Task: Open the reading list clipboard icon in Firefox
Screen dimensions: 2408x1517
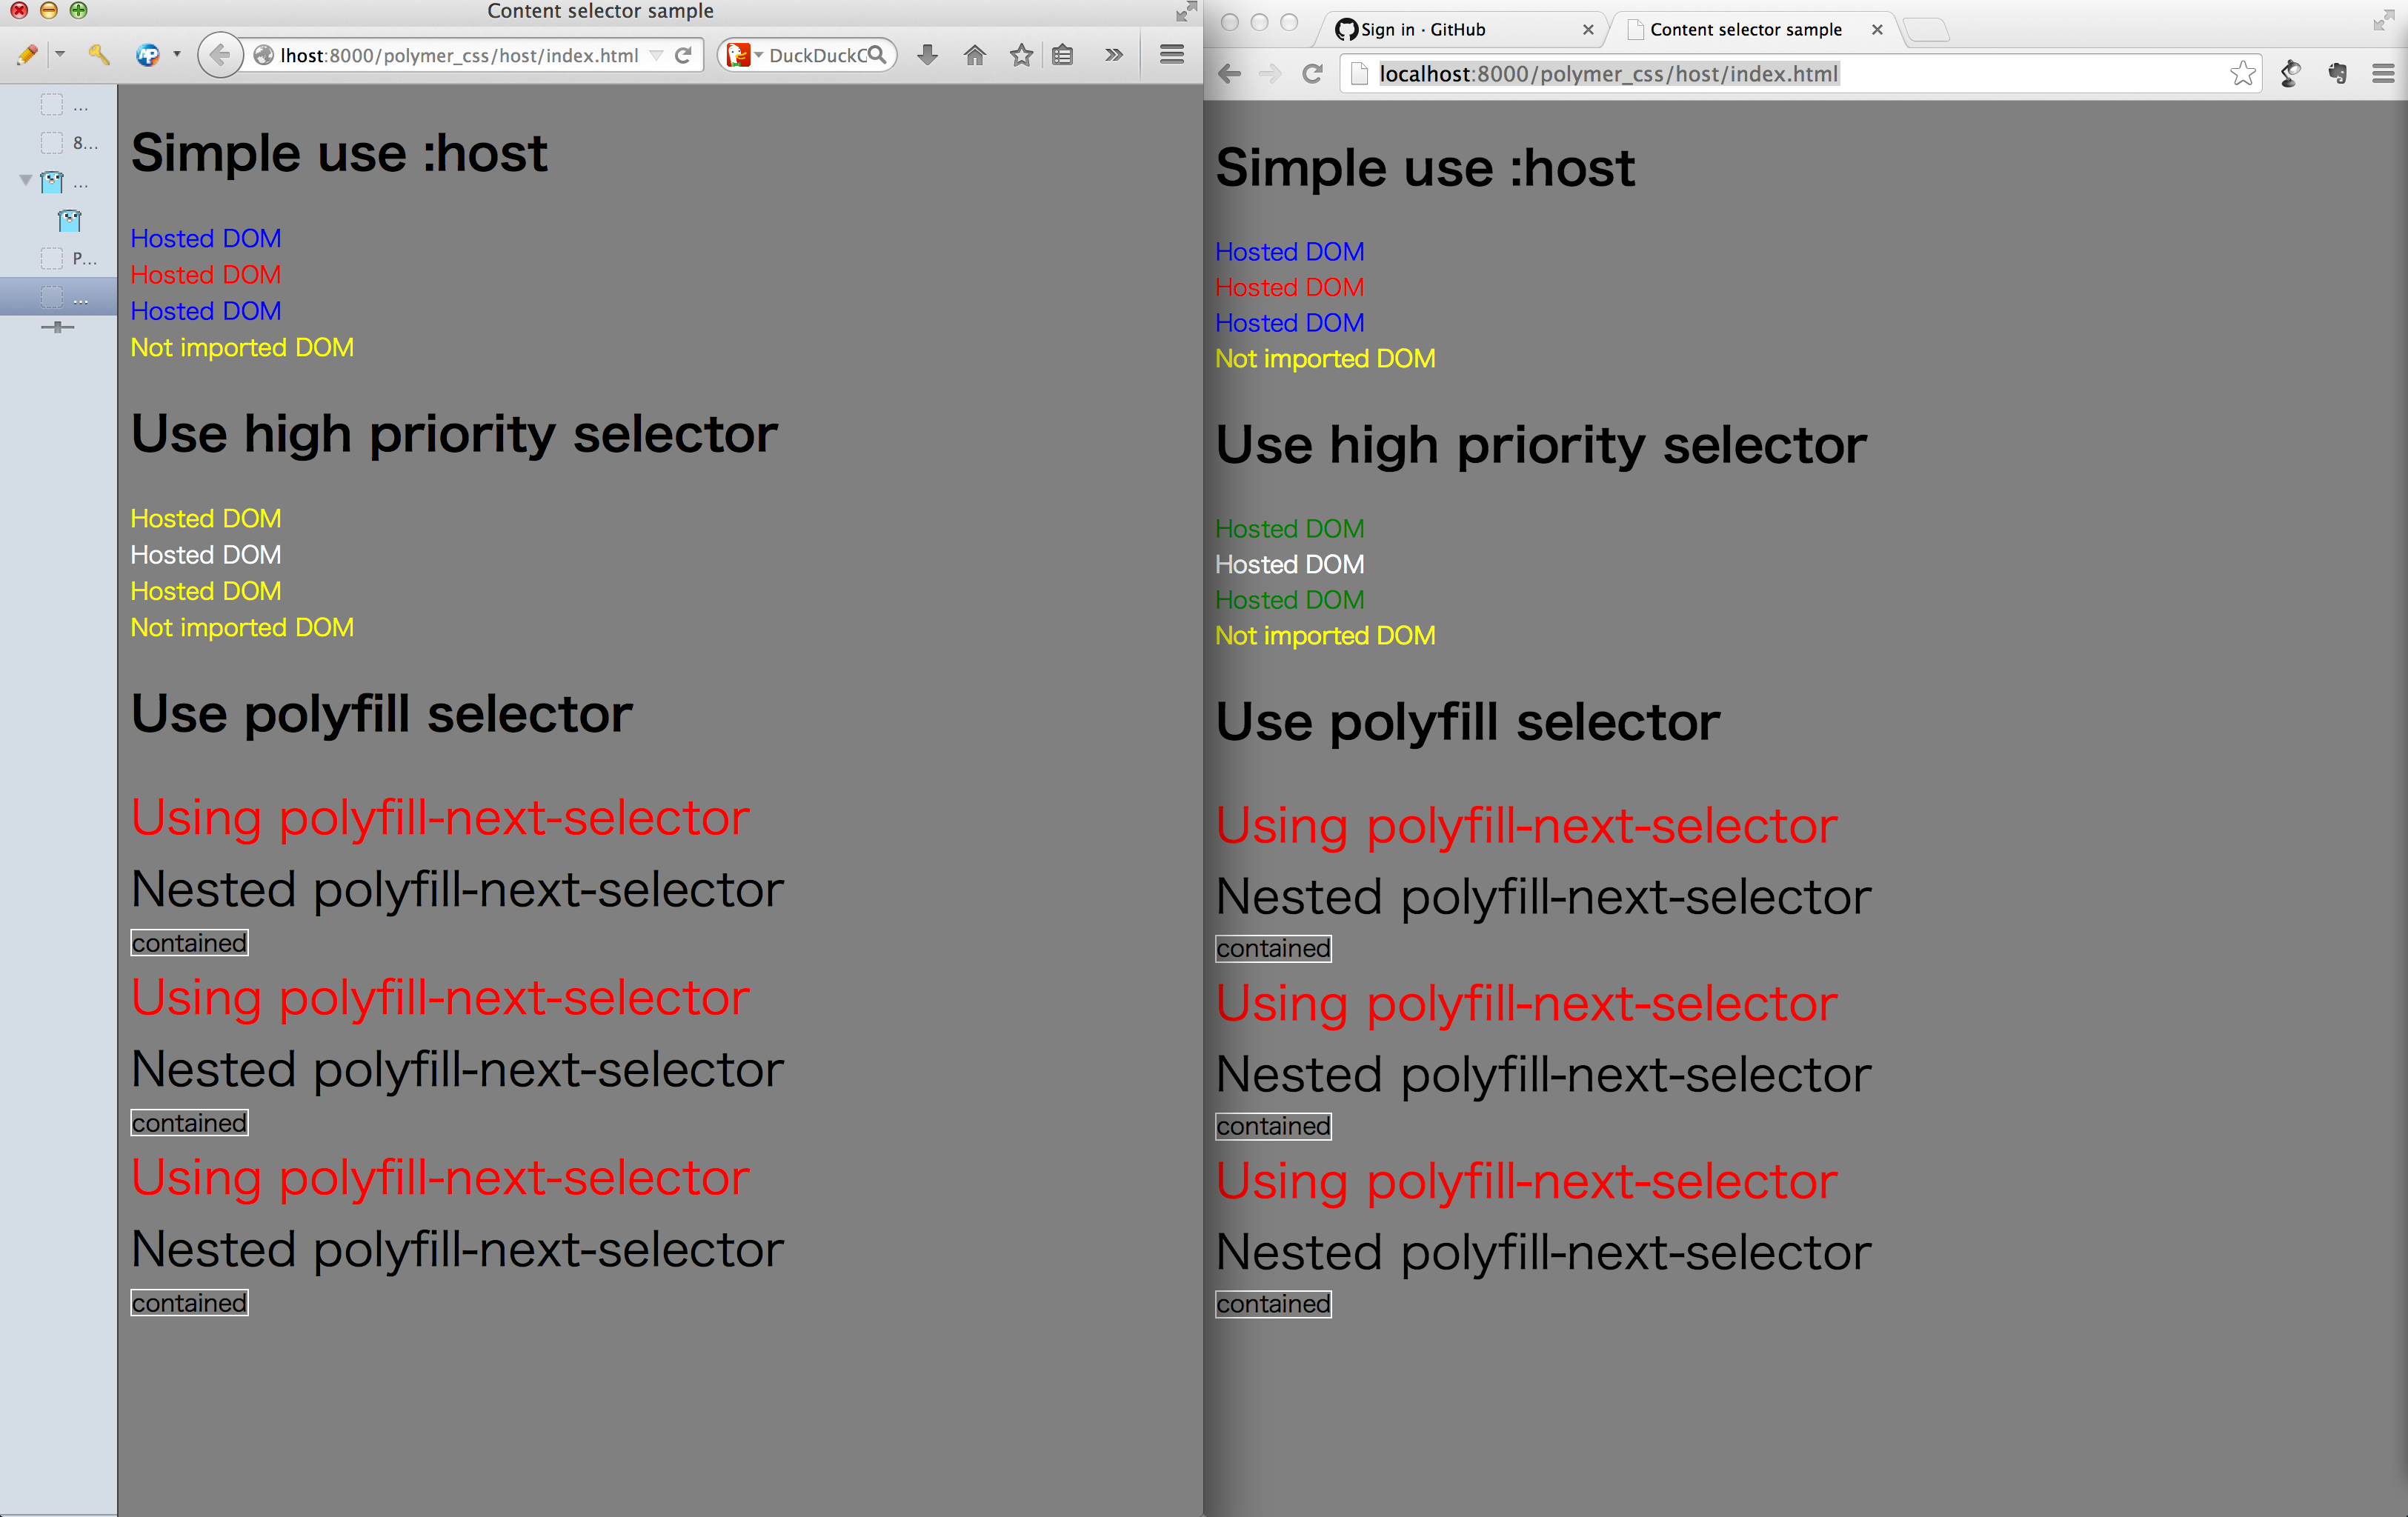Action: (x=1063, y=55)
